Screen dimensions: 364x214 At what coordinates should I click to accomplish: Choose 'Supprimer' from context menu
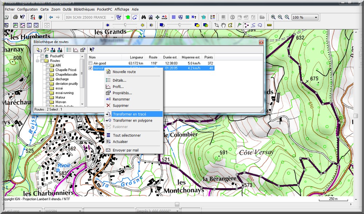point(134,106)
